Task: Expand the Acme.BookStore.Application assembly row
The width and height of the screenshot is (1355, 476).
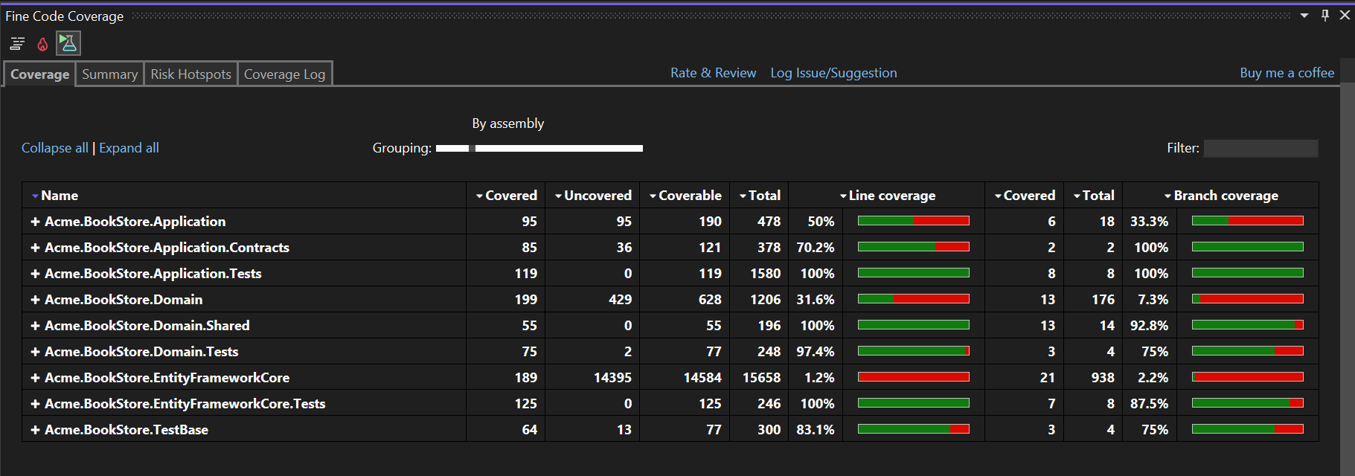Action: pyautogui.click(x=35, y=222)
